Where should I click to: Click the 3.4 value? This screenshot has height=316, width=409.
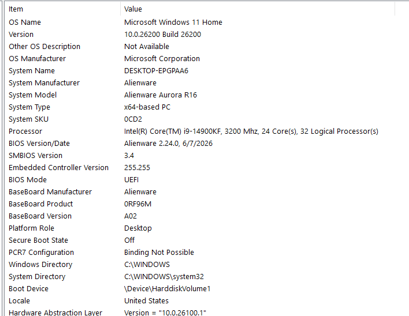pos(129,155)
